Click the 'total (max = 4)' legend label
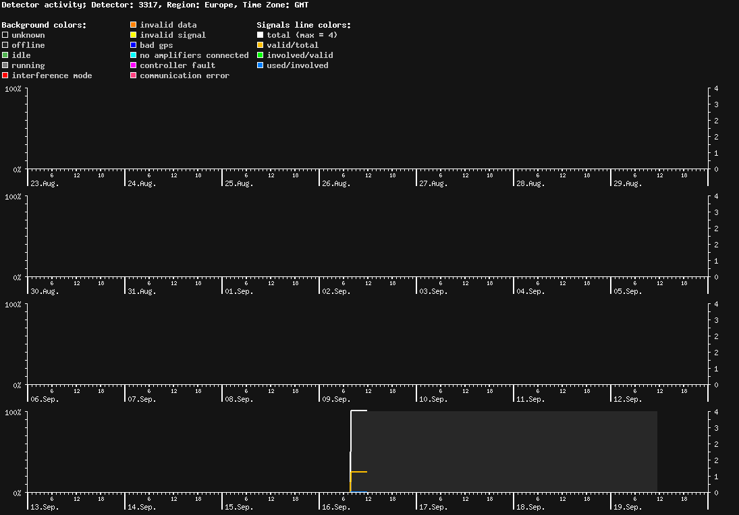This screenshot has width=739, height=515. coord(302,35)
